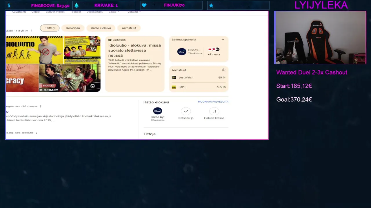The height and width of the screenshot is (208, 371).
Task: Select the Katso elokuva tab chip
Action: [x=101, y=28]
